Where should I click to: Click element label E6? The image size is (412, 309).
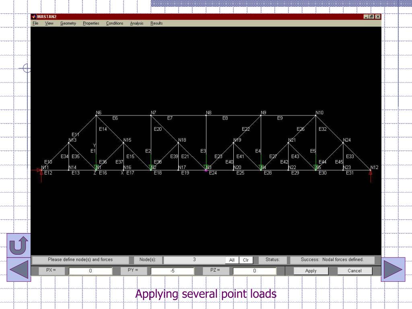tap(115, 118)
